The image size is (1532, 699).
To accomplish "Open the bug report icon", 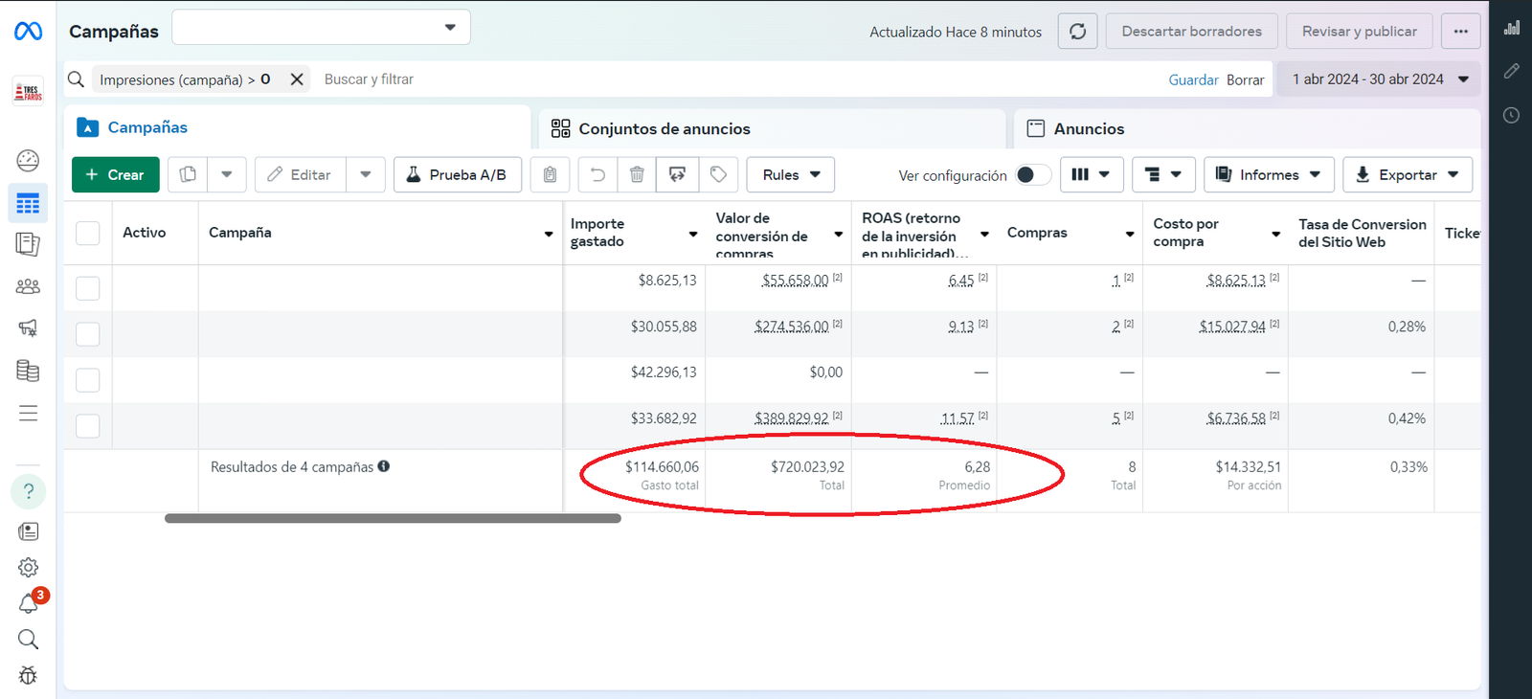I will coord(28,675).
